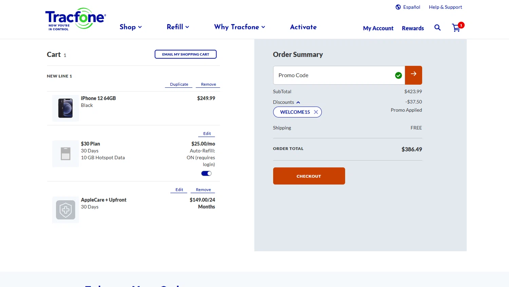Toggle Auto-Refill switch off
The height and width of the screenshot is (287, 509).
point(206,173)
